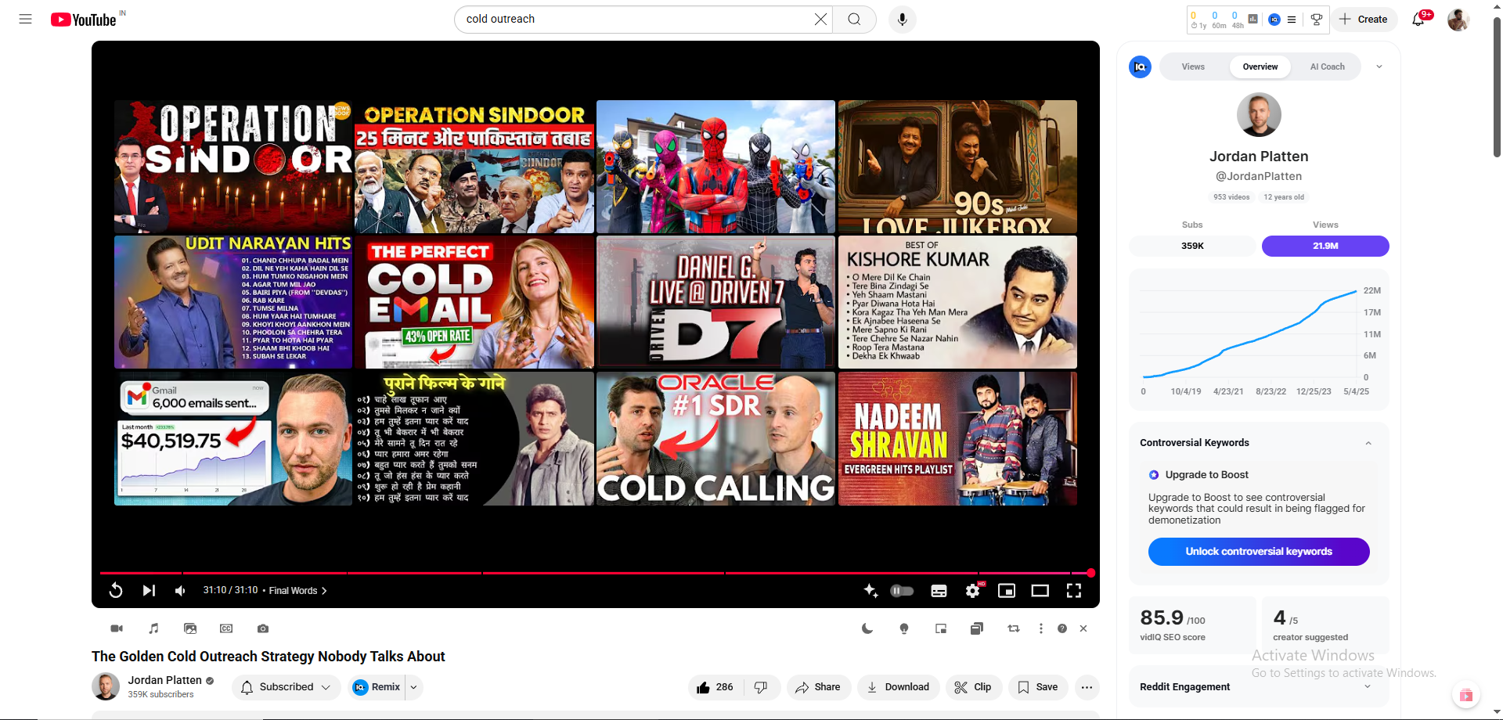
Task: Clear the search box text
Action: point(820,19)
